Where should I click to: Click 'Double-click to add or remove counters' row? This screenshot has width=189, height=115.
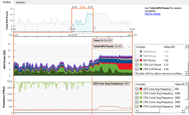(159, 73)
